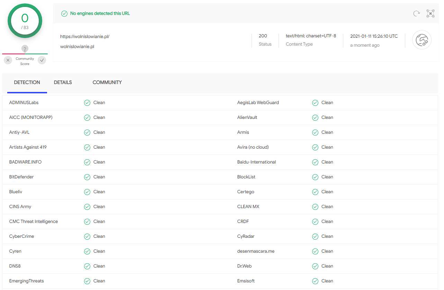
Task: Click the Clean check icon for Blueliv
Action: point(87,192)
